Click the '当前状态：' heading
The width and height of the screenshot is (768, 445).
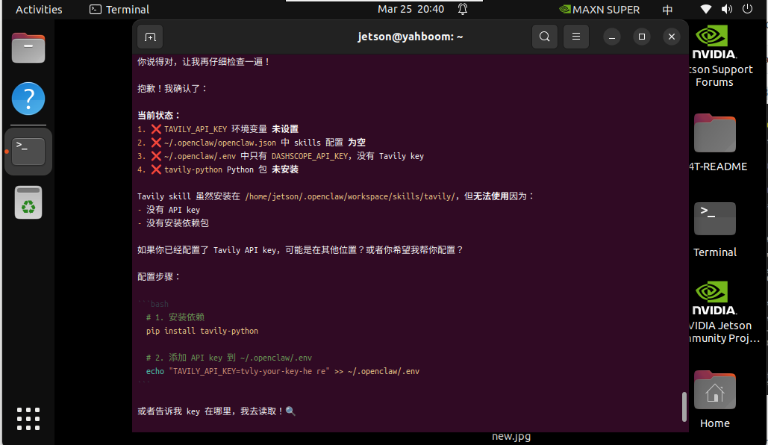(x=159, y=116)
